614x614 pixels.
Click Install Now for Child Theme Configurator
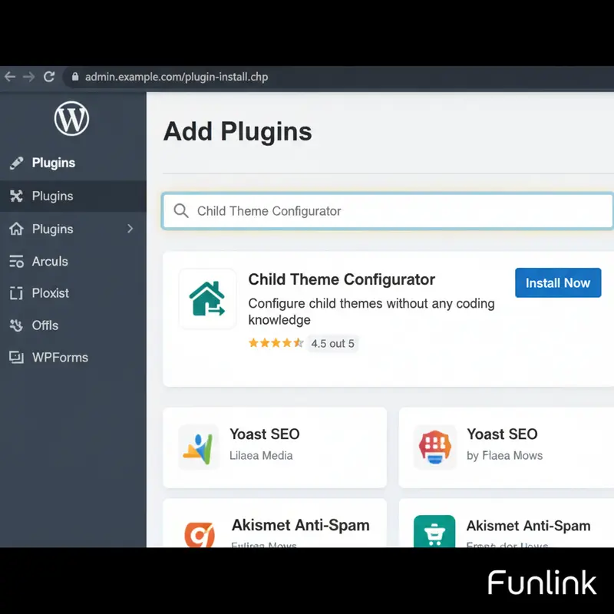point(558,282)
